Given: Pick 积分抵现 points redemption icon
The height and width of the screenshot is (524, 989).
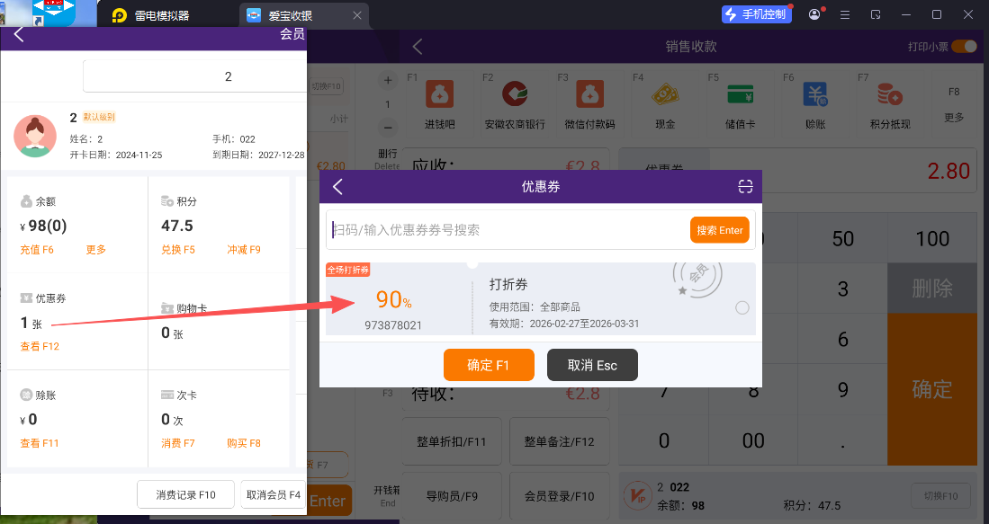Looking at the screenshot, I should [890, 95].
